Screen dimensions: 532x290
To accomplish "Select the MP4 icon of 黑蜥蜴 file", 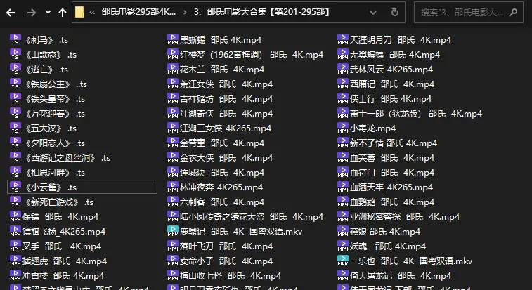I will click(x=173, y=39).
